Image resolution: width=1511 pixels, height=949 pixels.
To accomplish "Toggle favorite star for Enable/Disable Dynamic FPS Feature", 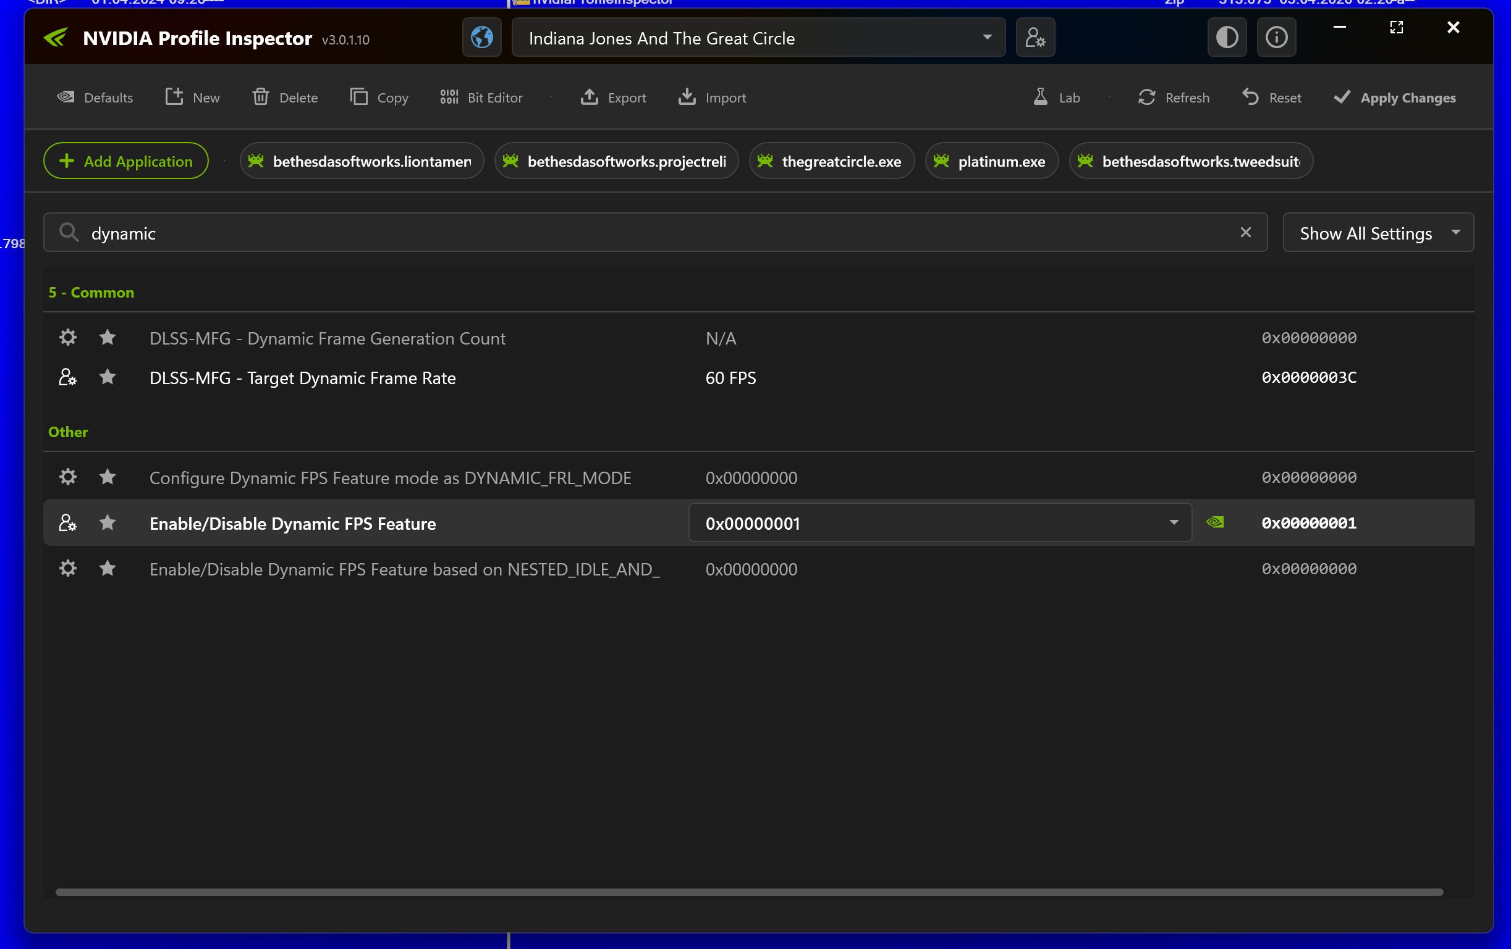I will coord(108,523).
